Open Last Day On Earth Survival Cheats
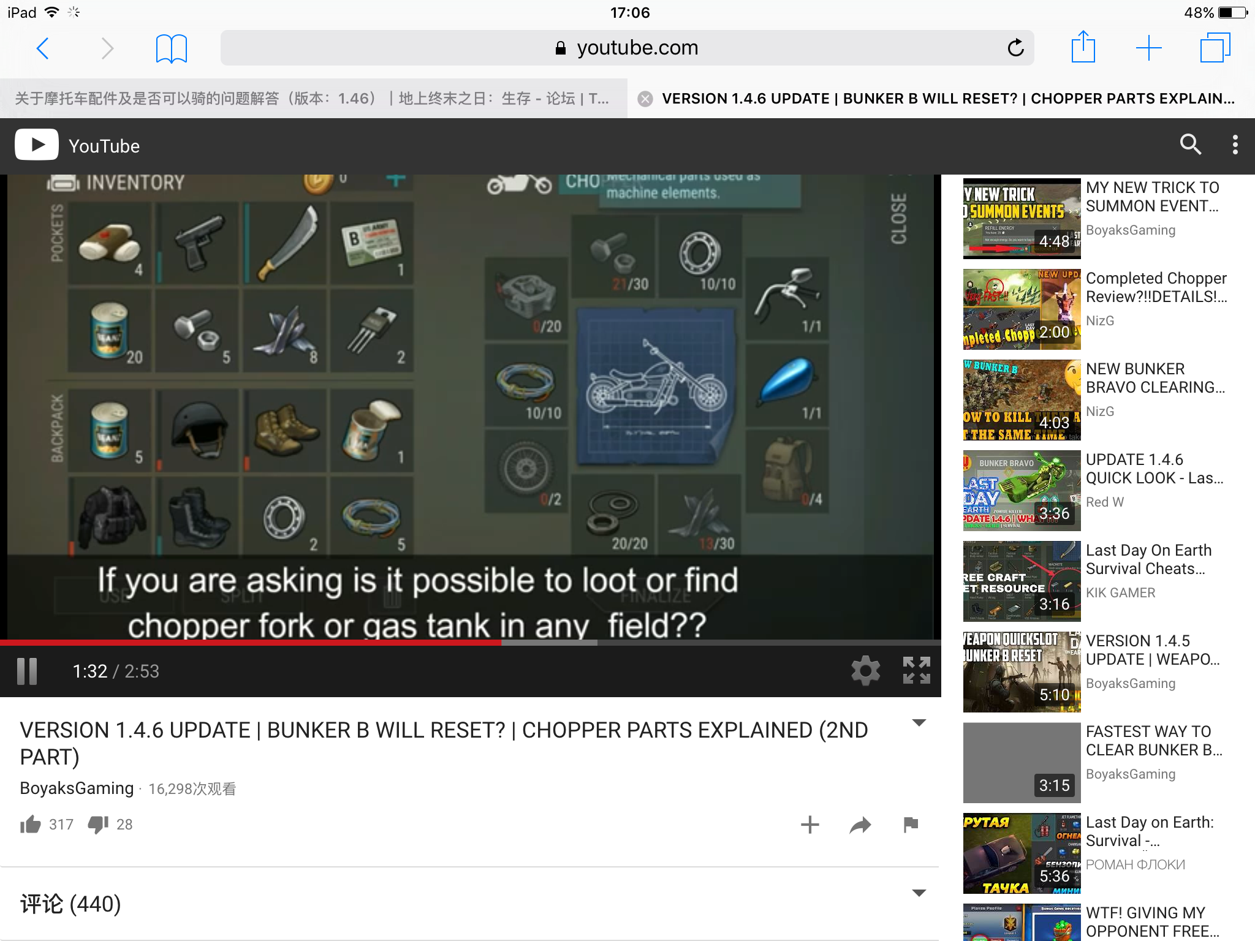This screenshot has width=1255, height=941. [1148, 559]
